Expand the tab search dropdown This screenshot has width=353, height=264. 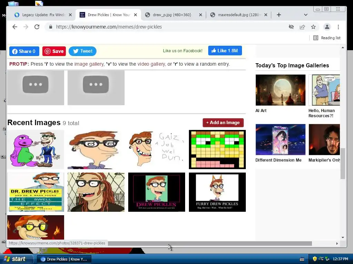click(305, 15)
